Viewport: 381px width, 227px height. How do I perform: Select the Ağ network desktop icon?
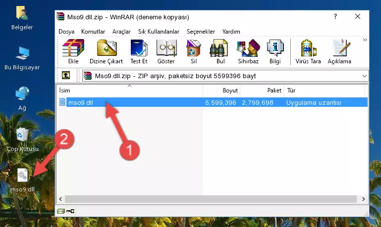coord(22,98)
